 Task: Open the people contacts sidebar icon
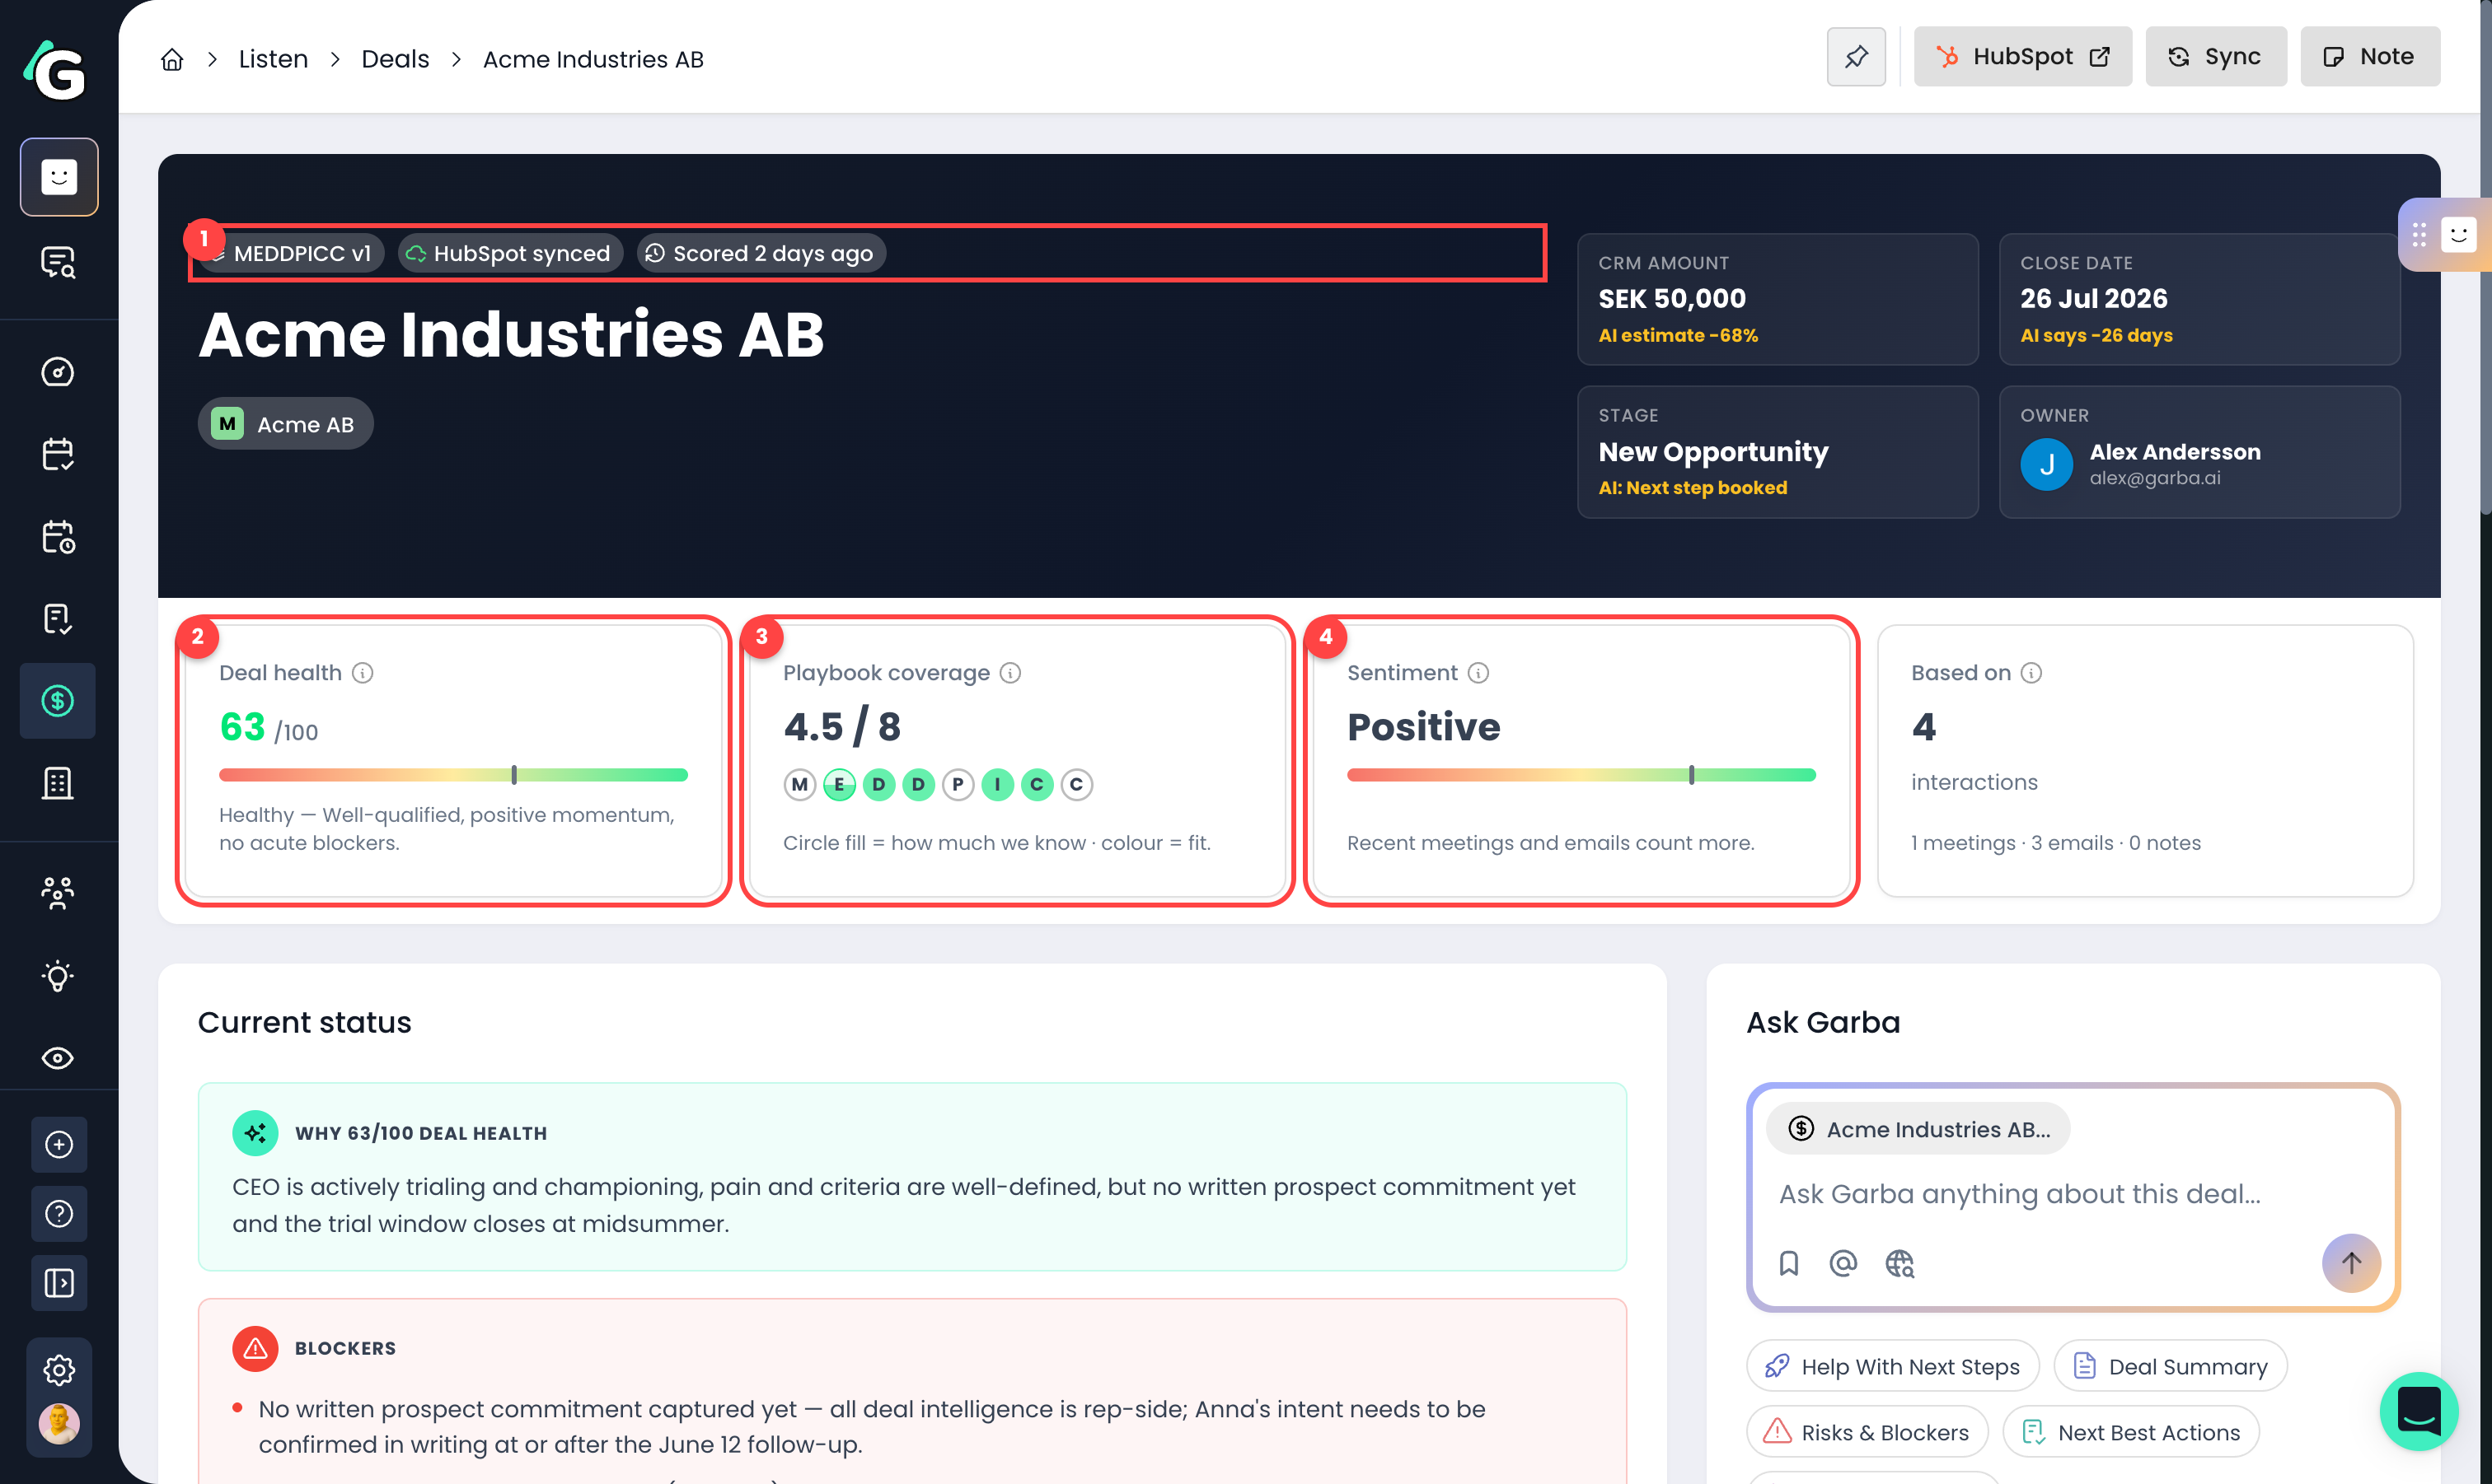click(x=58, y=893)
